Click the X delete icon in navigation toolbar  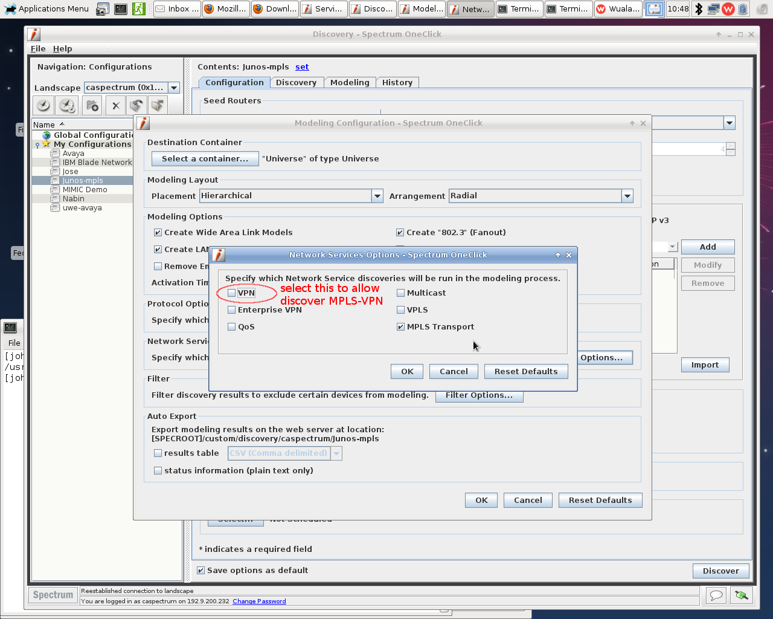[115, 106]
